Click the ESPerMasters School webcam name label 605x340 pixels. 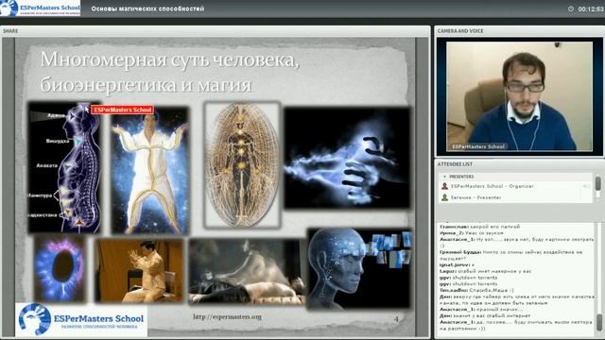(478, 146)
